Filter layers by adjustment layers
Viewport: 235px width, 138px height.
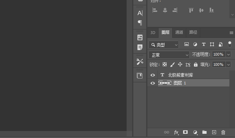(x=195, y=44)
